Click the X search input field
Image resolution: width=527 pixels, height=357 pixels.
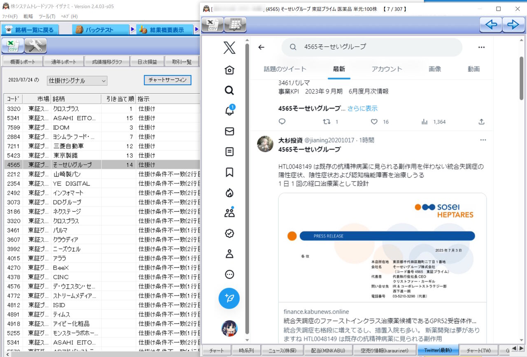click(x=372, y=47)
